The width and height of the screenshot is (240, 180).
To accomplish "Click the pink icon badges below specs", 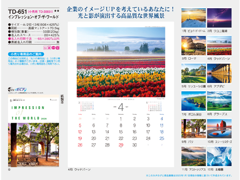I will pyautogui.click(x=51, y=48).
